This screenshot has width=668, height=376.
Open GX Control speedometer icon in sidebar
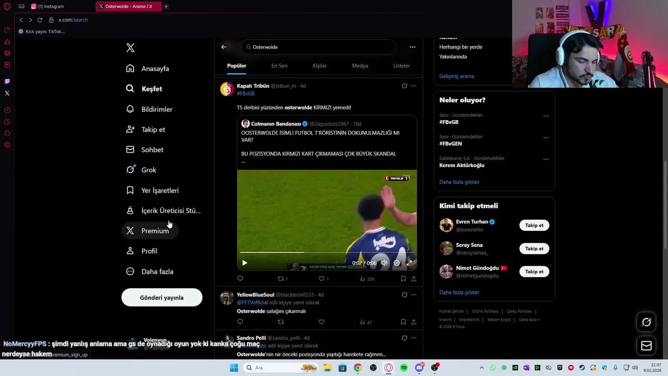coord(7,30)
